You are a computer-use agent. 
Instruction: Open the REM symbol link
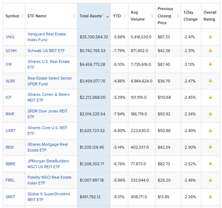(9, 147)
